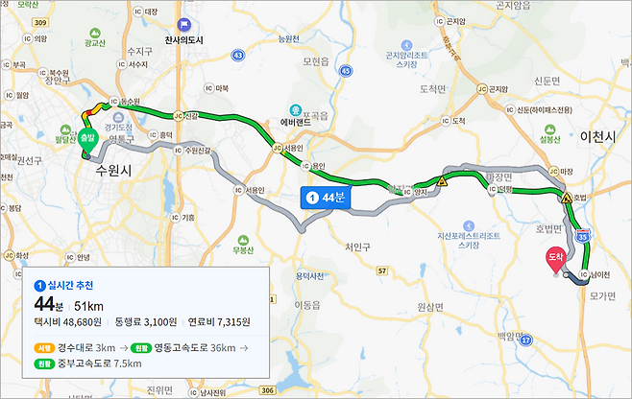Click the green 출발 start marker
632x399 pixels.
[87, 141]
